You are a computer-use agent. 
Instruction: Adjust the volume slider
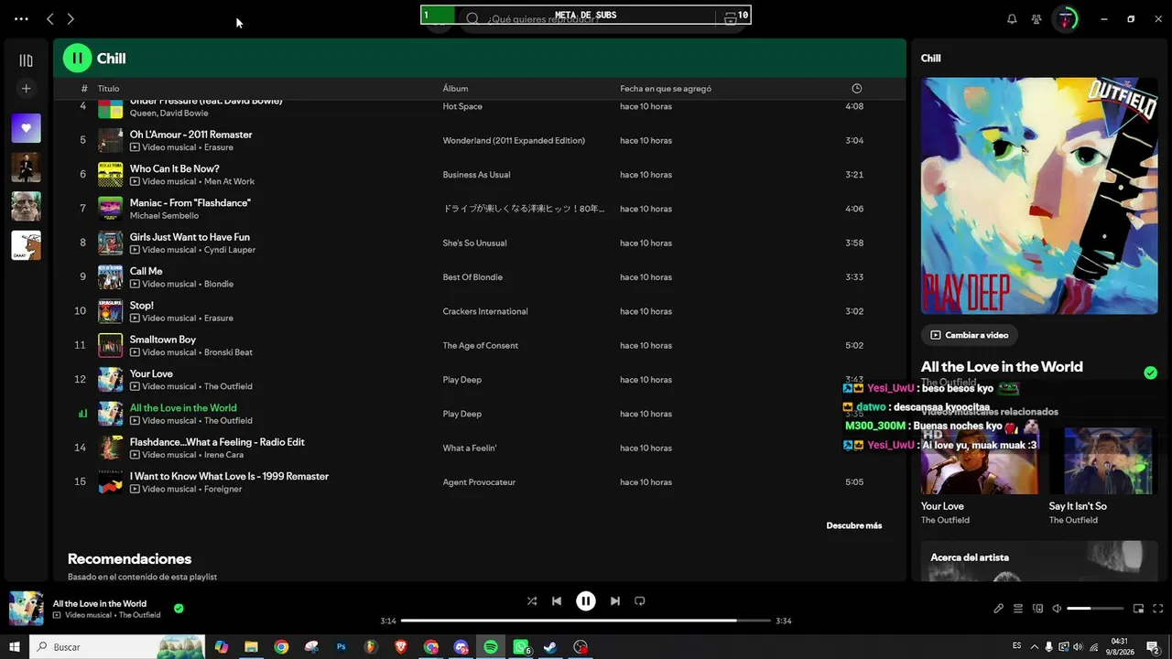[1095, 609]
